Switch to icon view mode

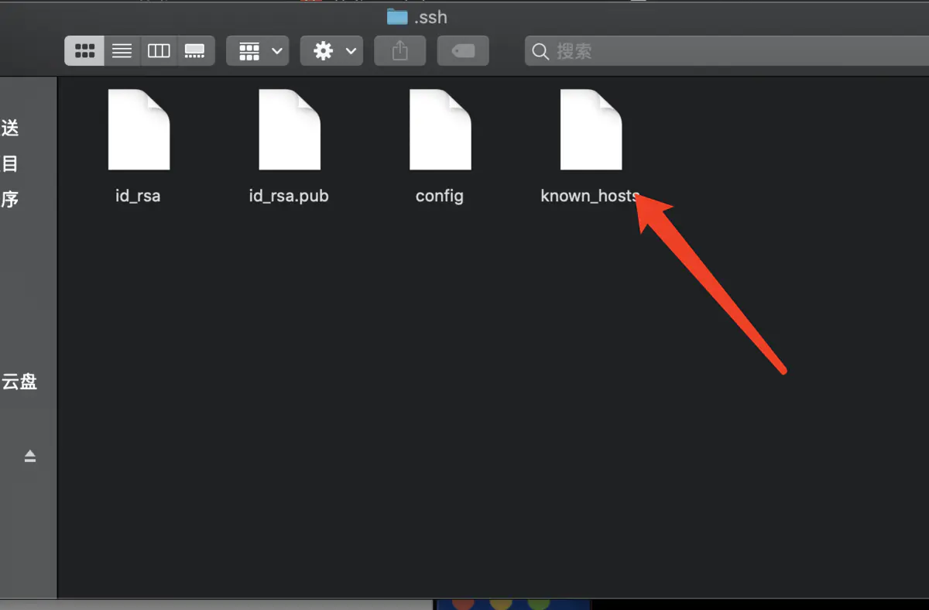(84, 51)
